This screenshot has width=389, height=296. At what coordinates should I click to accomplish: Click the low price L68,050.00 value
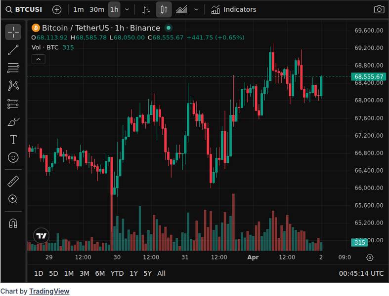point(127,37)
